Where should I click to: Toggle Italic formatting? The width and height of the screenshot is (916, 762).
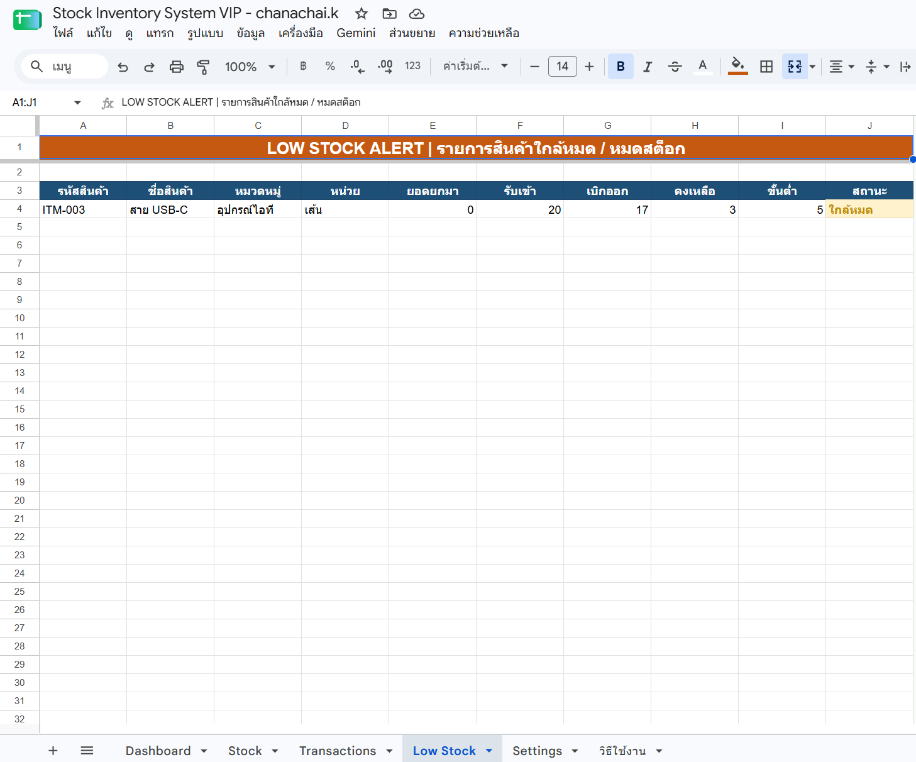tap(648, 66)
